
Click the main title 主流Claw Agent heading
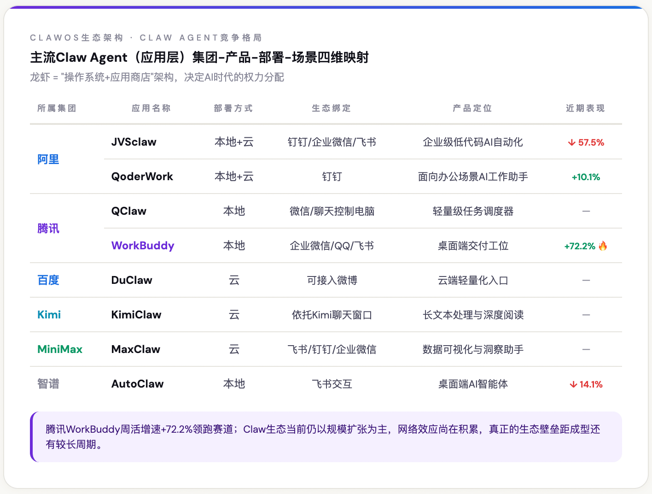(x=199, y=58)
